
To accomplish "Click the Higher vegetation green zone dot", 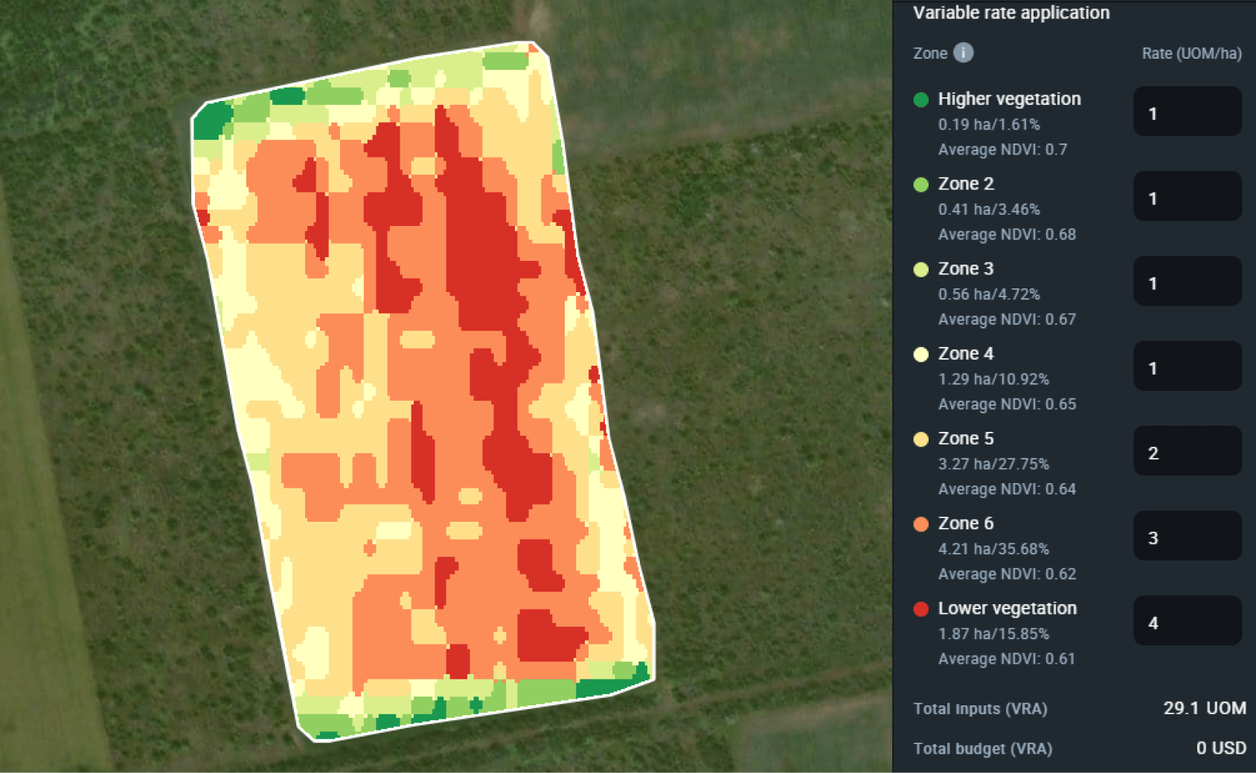I will coord(922,99).
